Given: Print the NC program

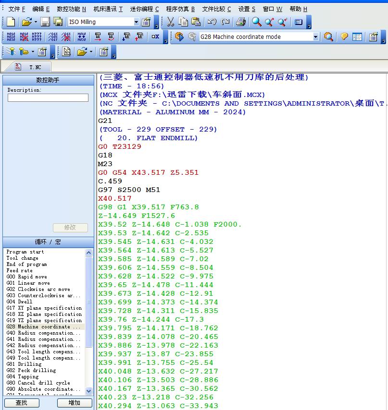Looking at the screenshot, I should 240,22.
